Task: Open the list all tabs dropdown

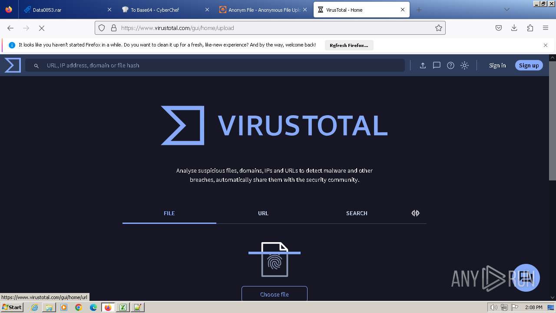Action: click(x=506, y=10)
